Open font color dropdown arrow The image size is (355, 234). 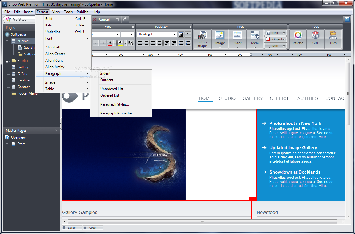(115, 43)
